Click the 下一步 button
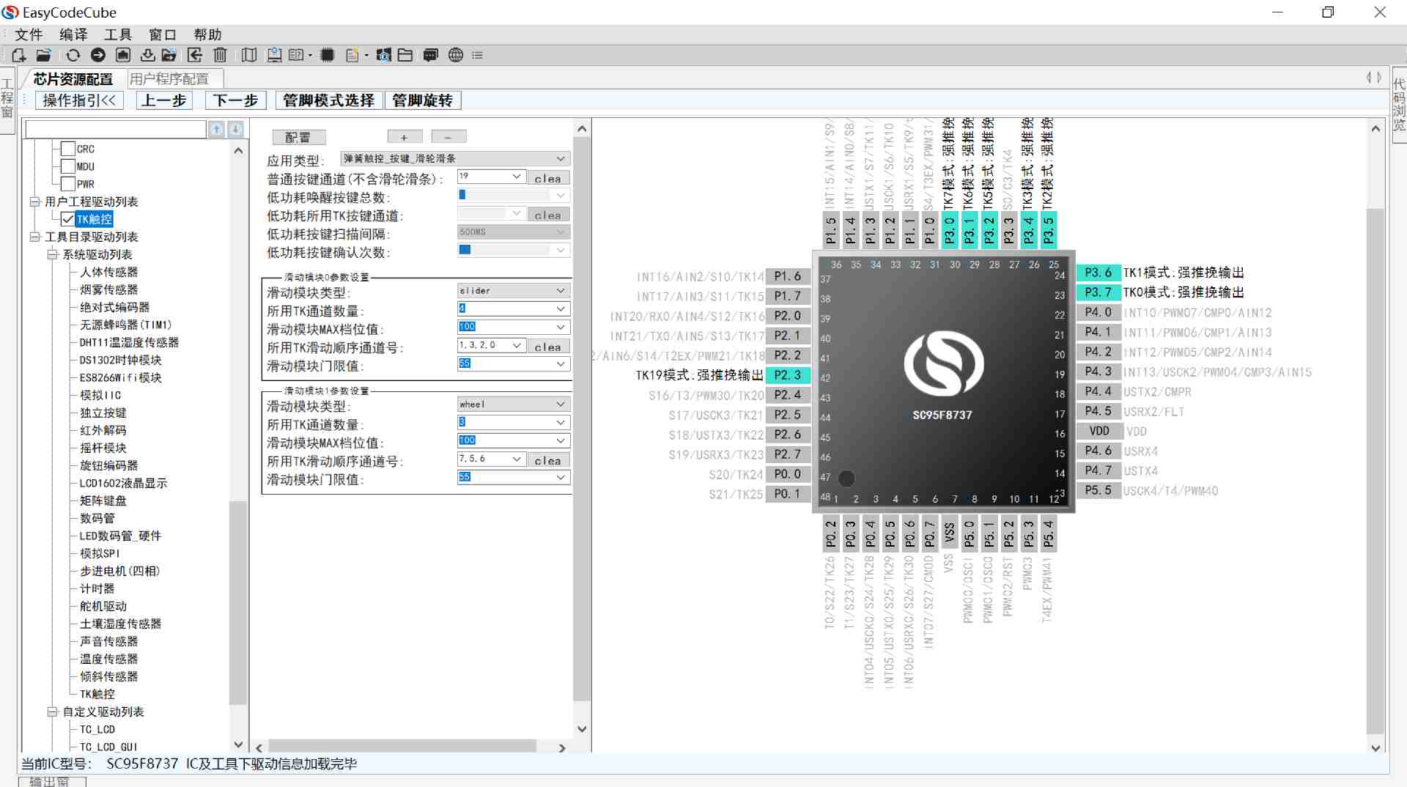This screenshot has height=787, width=1407. (x=236, y=100)
